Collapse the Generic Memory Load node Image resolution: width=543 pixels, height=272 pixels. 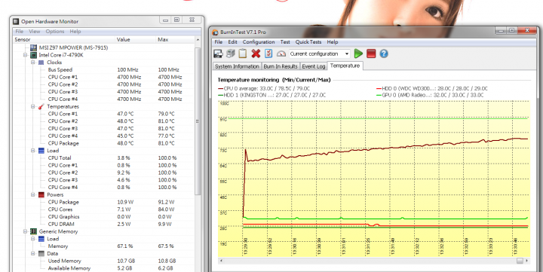(33, 239)
